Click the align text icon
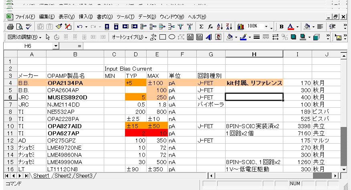This screenshot has width=351, height=190. 320,27
